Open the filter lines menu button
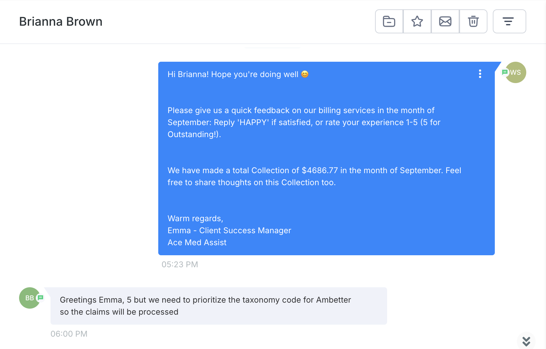This screenshot has width=546, height=349. (509, 21)
